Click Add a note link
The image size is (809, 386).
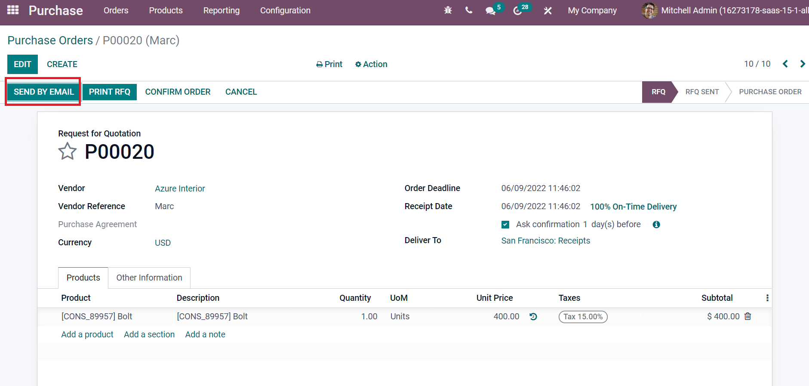click(205, 334)
